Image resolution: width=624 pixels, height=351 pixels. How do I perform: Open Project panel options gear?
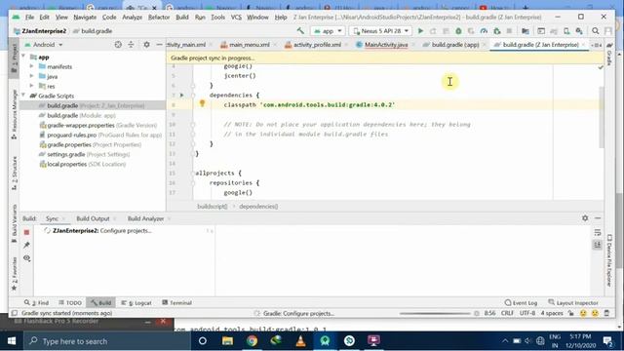[x=146, y=45]
